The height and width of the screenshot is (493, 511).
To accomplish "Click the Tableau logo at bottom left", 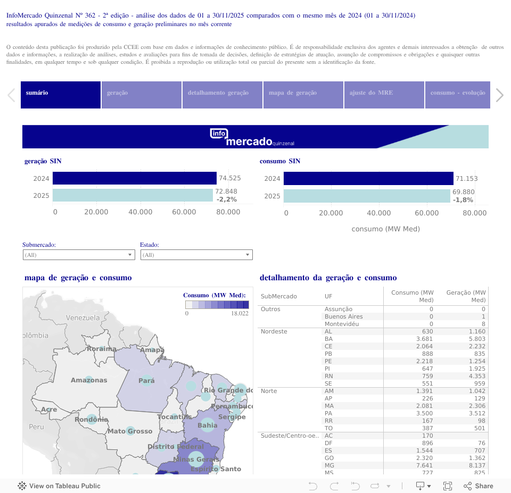I will (x=21, y=486).
